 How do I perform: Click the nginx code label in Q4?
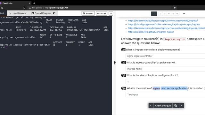156,88
